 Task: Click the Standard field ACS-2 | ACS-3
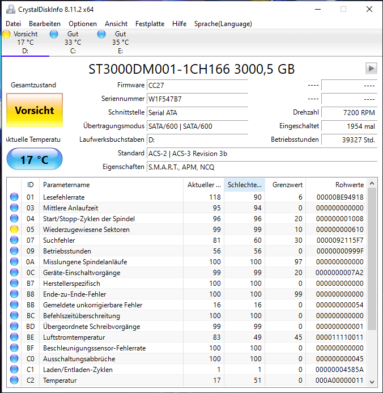tap(262, 153)
